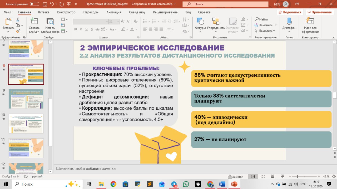Open Telegram from the taskbar
This screenshot has width=337, height=189.
coord(174,184)
